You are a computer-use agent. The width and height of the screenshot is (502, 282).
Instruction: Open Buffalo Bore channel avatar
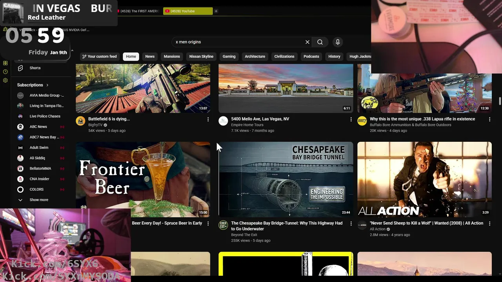pyautogui.click(x=362, y=121)
